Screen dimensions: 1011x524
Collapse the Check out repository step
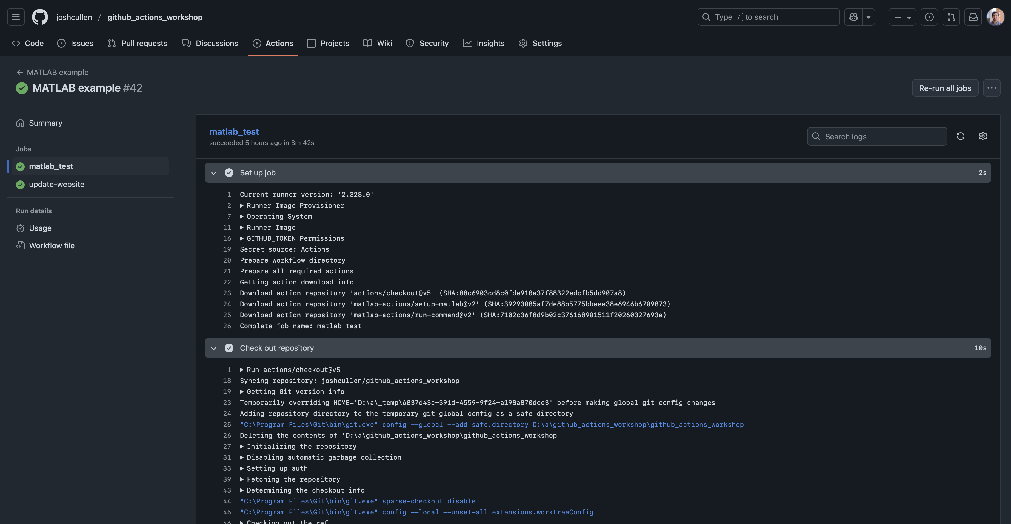pos(213,348)
